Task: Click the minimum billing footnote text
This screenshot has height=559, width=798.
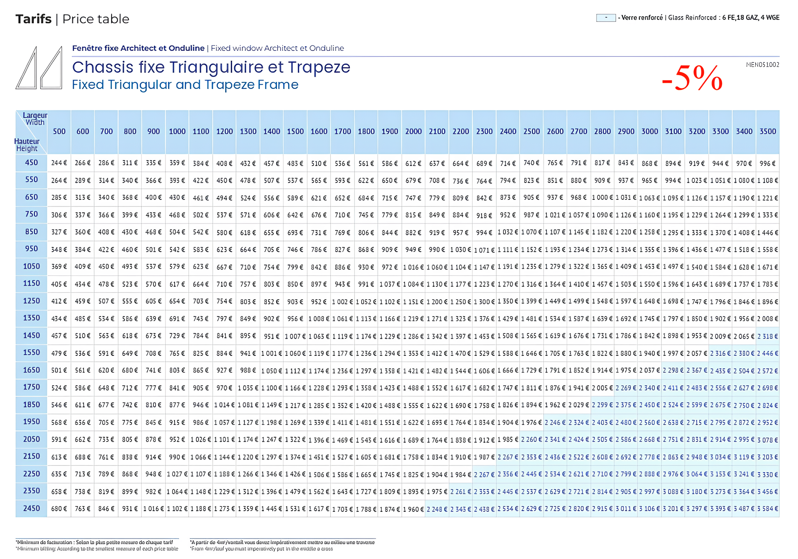Action: [97, 545]
